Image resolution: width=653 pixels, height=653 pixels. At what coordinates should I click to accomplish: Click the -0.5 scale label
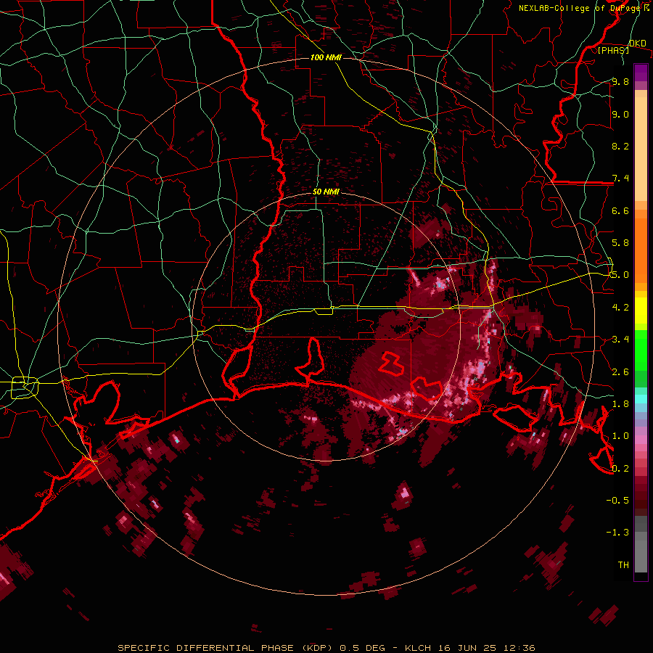click(617, 501)
